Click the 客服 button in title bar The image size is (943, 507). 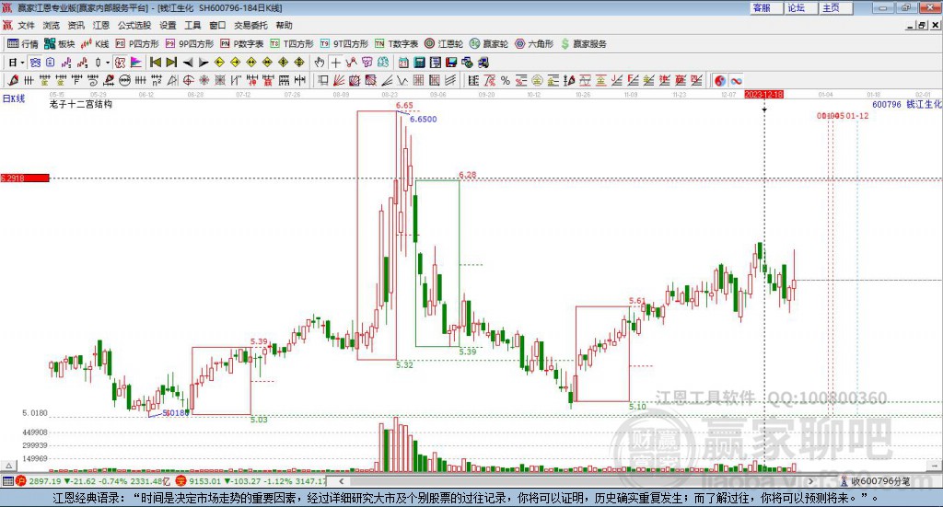(766, 7)
